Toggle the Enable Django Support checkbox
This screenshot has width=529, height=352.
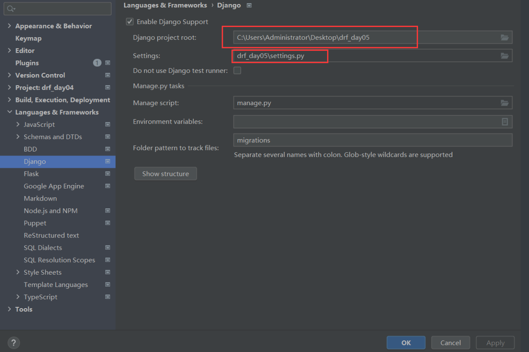coord(130,22)
